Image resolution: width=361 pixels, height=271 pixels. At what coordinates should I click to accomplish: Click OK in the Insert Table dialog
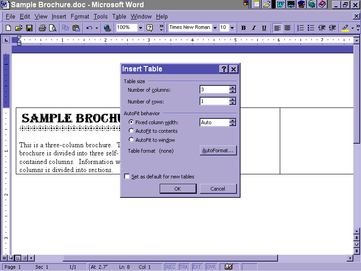click(x=178, y=189)
